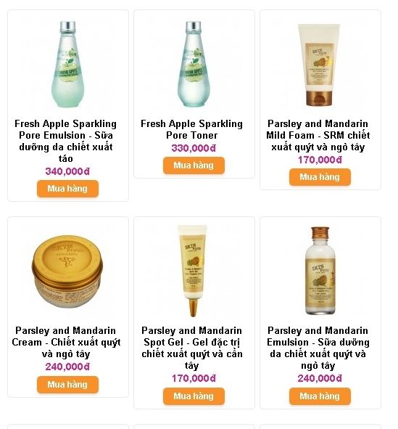Buy the Parsley and Mandarin Cream

click(x=67, y=385)
